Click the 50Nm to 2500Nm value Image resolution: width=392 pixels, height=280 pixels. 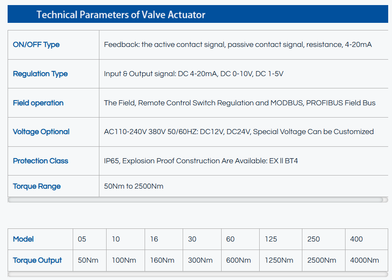134,186
